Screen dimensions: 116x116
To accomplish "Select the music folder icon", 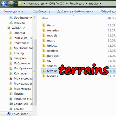I will [44, 40].
